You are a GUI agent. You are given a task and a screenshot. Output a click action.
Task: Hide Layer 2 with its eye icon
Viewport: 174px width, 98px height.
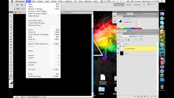(x=118, y=44)
